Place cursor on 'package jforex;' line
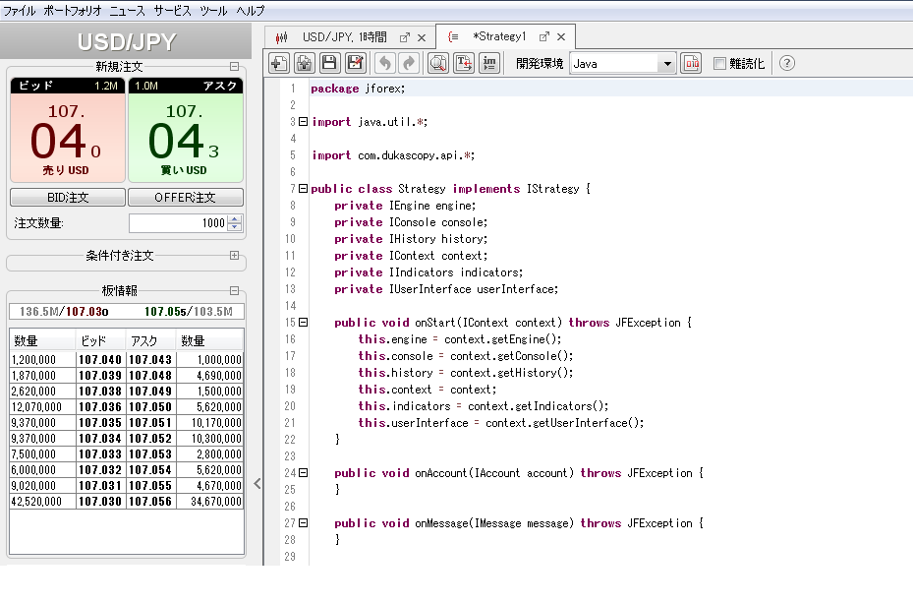The height and width of the screenshot is (604, 913). tap(358, 89)
